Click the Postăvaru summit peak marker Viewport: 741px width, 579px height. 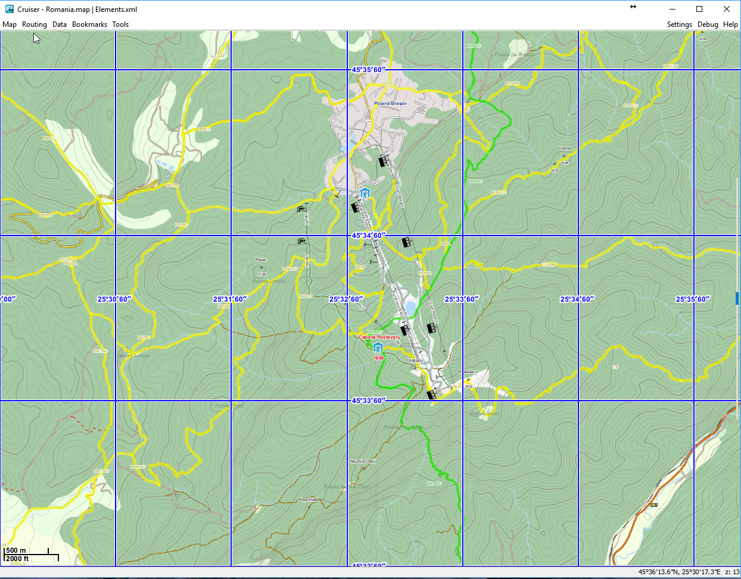click(468, 379)
